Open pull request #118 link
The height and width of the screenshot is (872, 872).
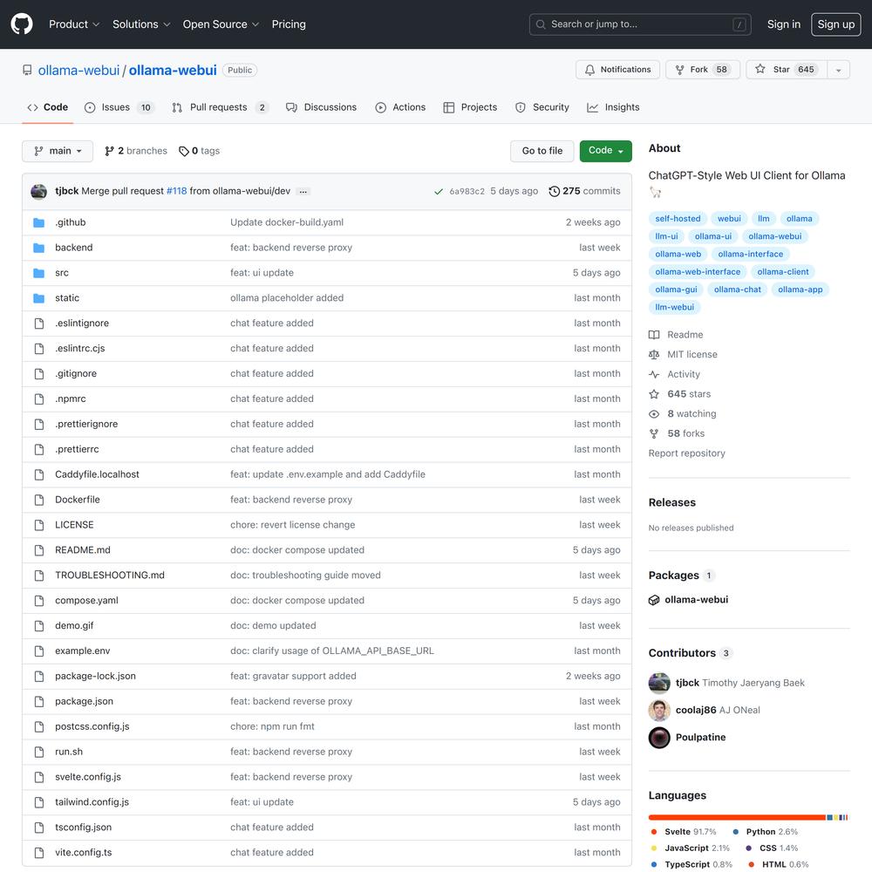pos(177,191)
